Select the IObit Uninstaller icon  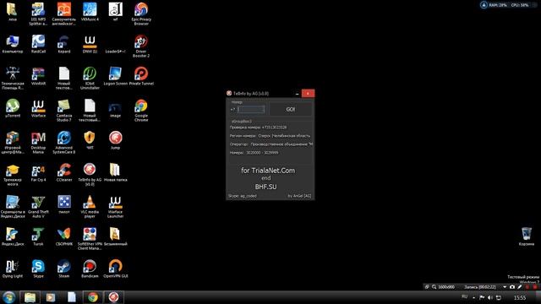(x=90, y=78)
